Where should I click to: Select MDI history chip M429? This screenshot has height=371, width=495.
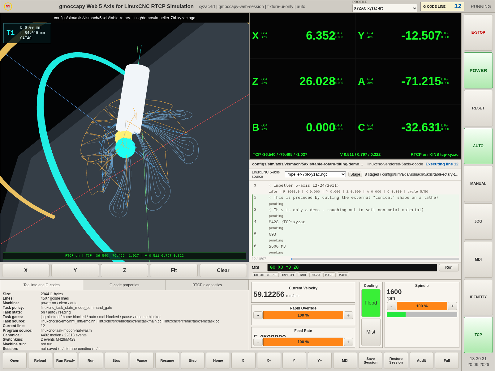[x=316, y=275]
